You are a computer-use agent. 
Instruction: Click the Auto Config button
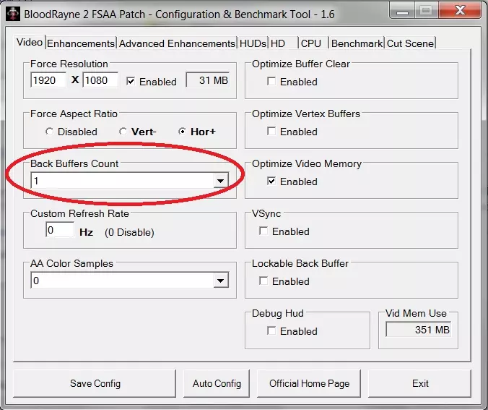pos(217,383)
